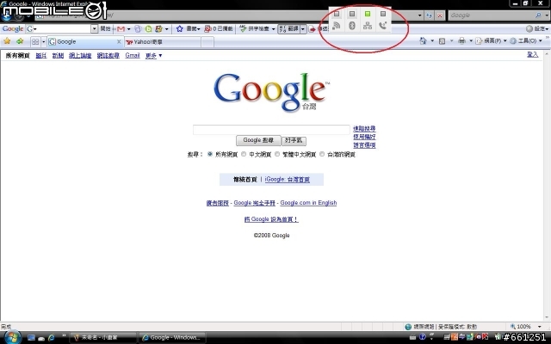Click the Google - Windows taskbar button
This screenshot has width=551, height=344.
point(172,337)
